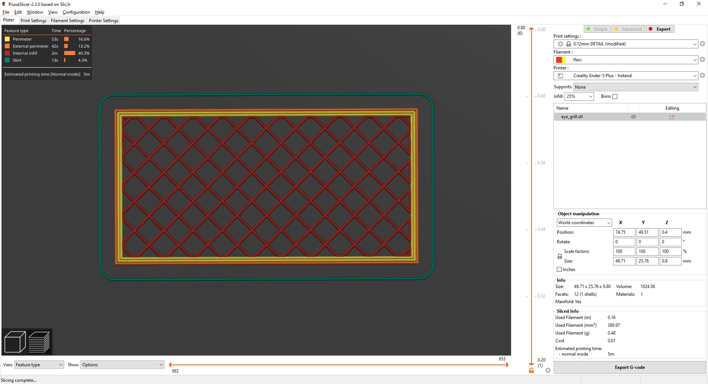
Task: Switch to sliced layers preview icon
Action: tap(39, 342)
